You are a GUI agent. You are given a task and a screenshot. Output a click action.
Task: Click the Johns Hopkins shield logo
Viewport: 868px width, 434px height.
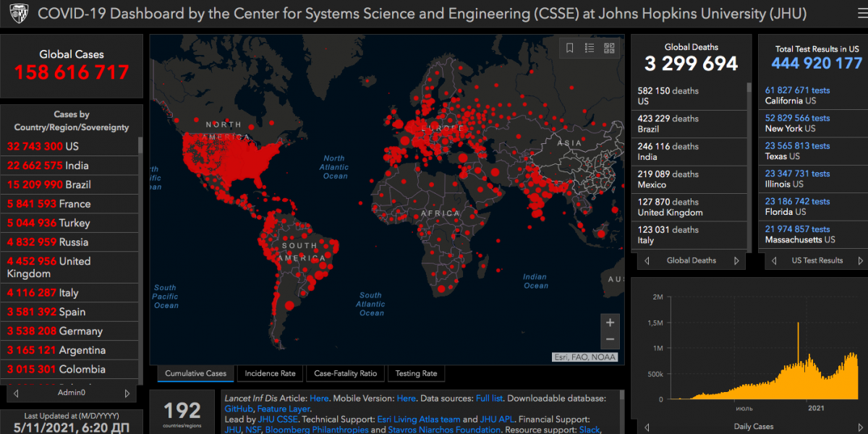[x=18, y=14]
